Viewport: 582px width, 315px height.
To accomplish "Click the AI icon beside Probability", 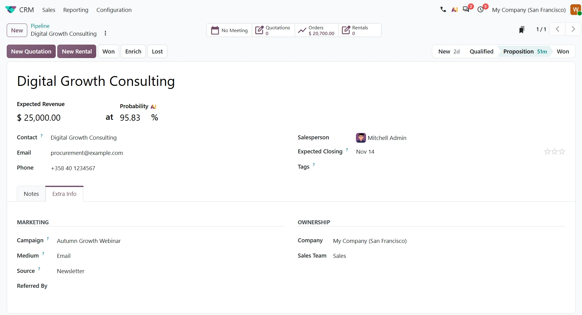I will (153, 106).
